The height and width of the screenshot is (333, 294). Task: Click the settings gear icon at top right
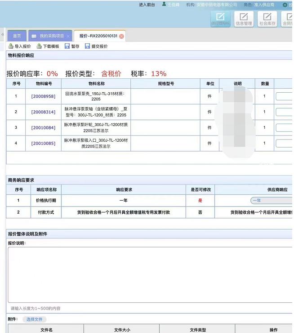[x=285, y=4]
